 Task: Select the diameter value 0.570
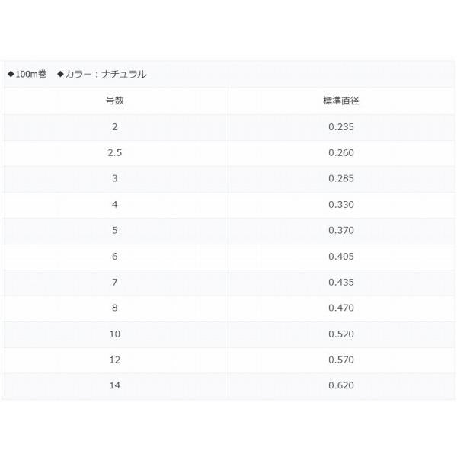[x=341, y=360]
